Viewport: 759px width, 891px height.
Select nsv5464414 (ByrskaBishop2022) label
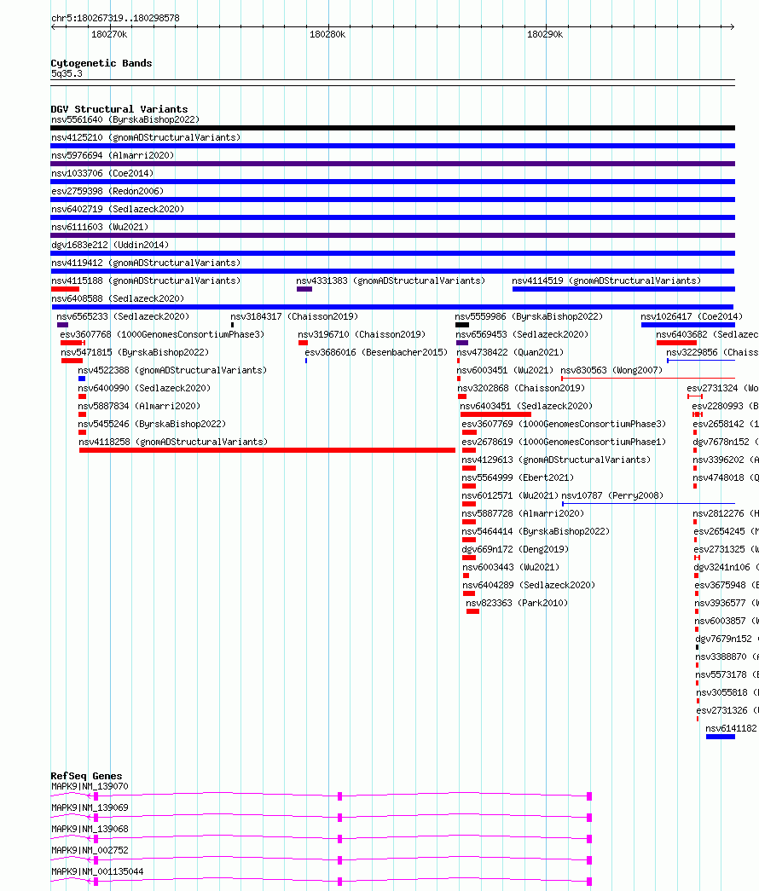(536, 531)
